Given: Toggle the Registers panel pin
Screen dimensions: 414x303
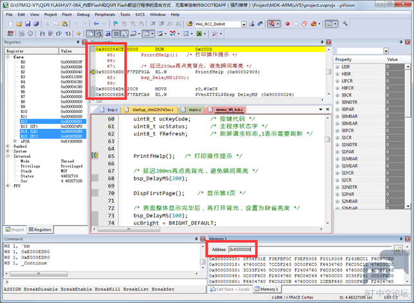Looking at the screenshot, I should 78,42.
